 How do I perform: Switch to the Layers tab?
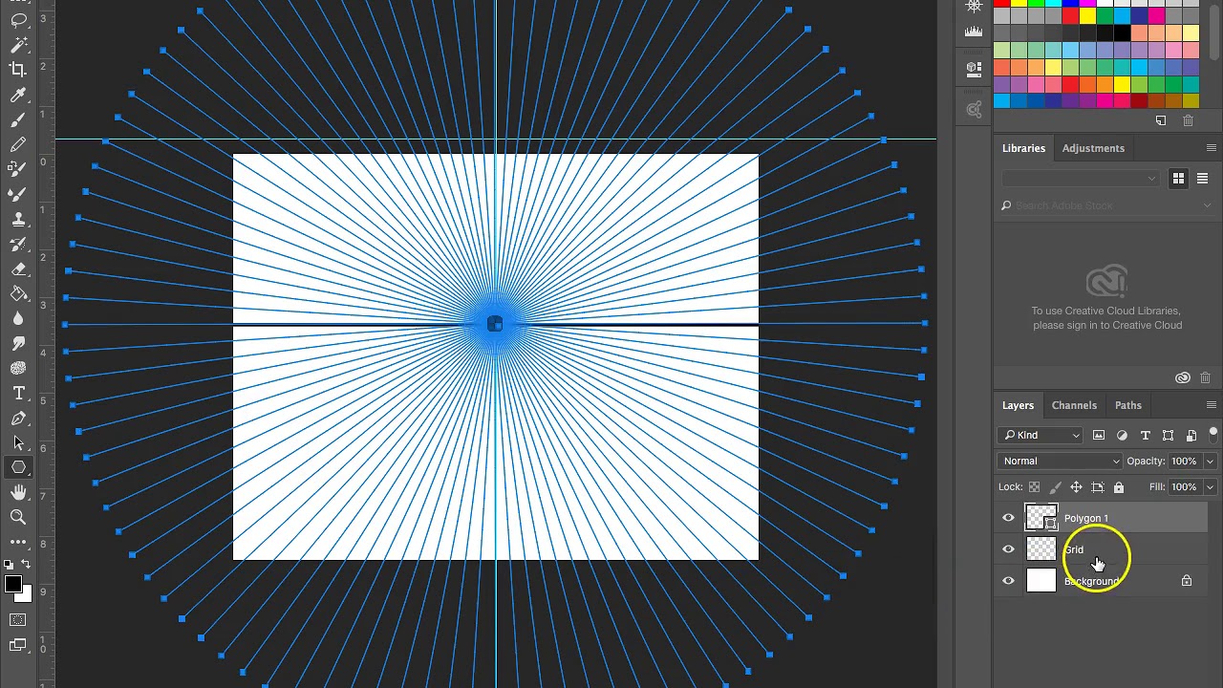pyautogui.click(x=1018, y=405)
